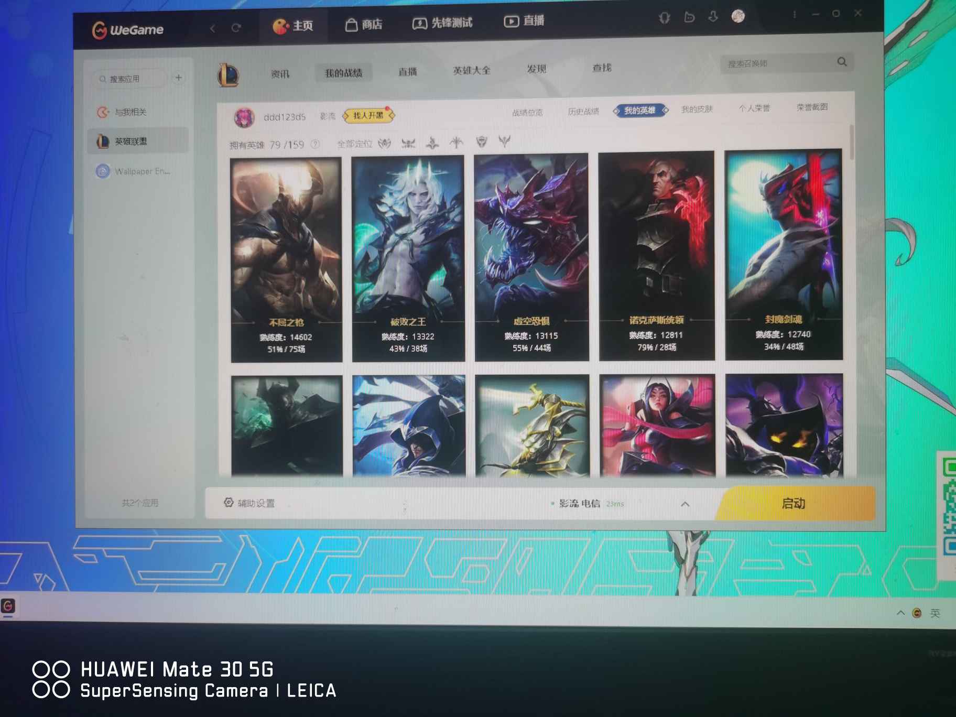Click the first role icon after 全部定位
The image size is (956, 717).
coord(385,143)
